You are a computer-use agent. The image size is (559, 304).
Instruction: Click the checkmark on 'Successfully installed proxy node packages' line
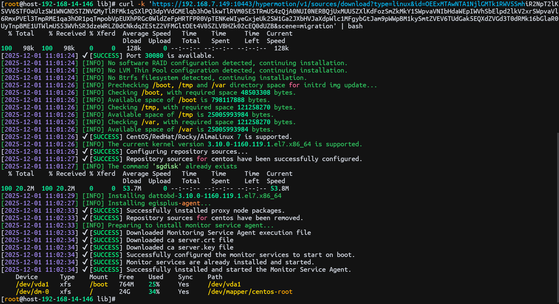coord(85,211)
